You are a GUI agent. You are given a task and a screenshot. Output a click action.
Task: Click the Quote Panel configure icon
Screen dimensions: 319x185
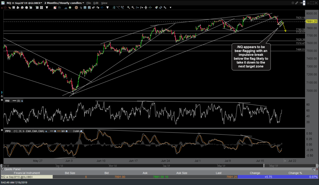[314, 169]
